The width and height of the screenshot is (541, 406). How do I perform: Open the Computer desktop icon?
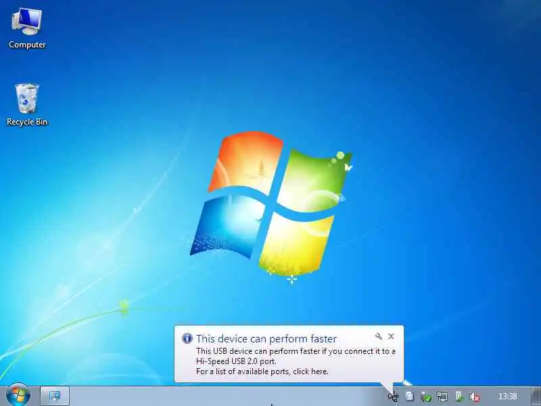(27, 28)
